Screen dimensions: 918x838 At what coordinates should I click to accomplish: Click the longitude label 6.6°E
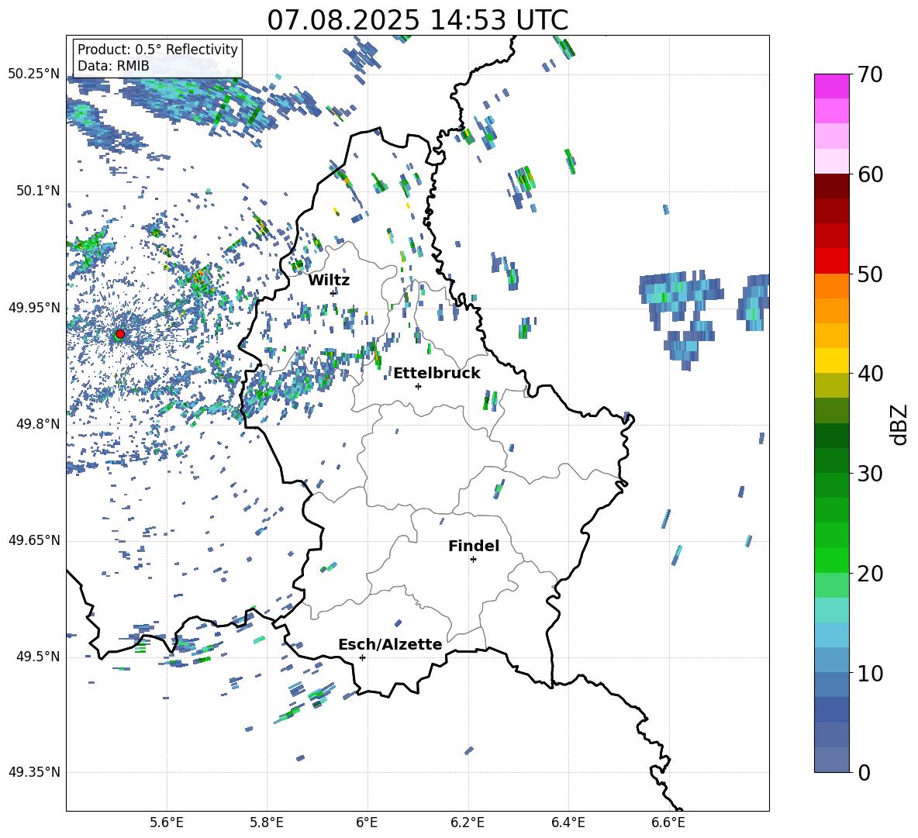pos(668,823)
